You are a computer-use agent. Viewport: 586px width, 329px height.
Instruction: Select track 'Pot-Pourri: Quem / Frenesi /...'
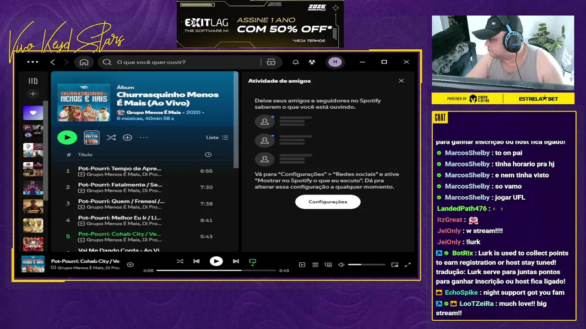pyautogui.click(x=146, y=204)
